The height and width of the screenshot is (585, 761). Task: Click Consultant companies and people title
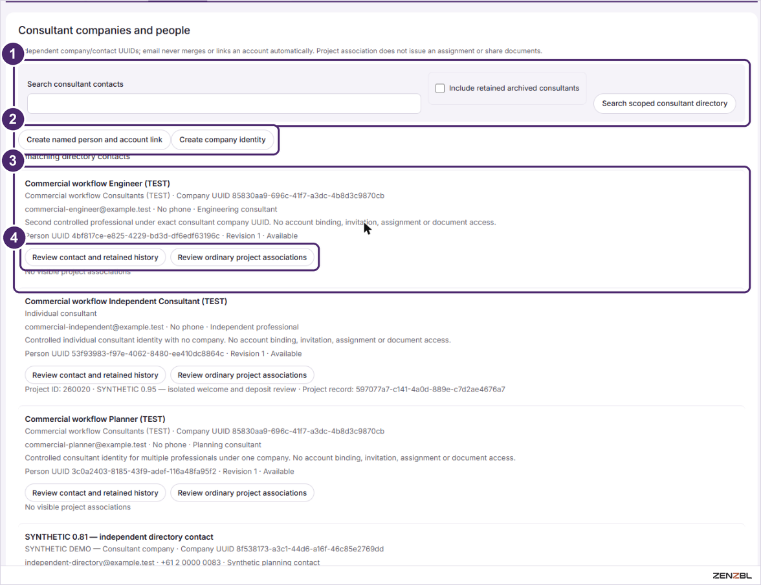104,30
